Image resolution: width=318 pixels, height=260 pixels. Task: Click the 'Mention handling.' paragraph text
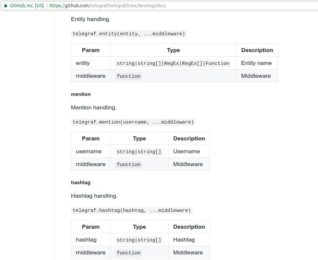pyautogui.click(x=94, y=107)
